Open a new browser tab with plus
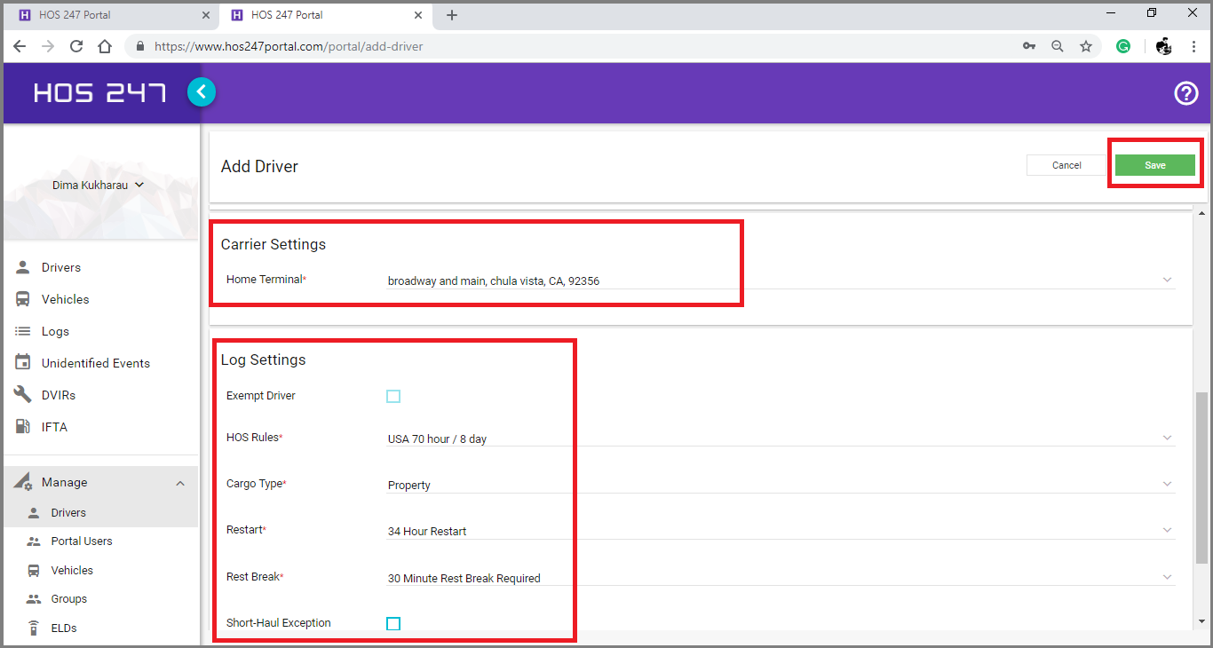 [x=452, y=15]
